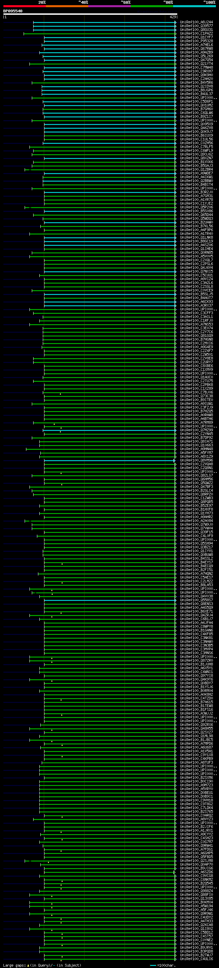Open hit UniRef100_A8J244
Image resolution: width=219 pixels, height=968 pixels.
[x=196, y=22]
